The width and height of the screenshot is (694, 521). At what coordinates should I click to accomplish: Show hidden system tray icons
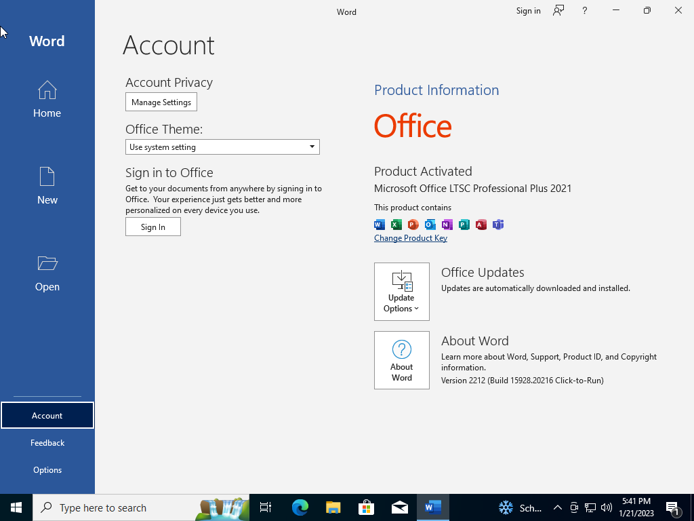coord(557,507)
